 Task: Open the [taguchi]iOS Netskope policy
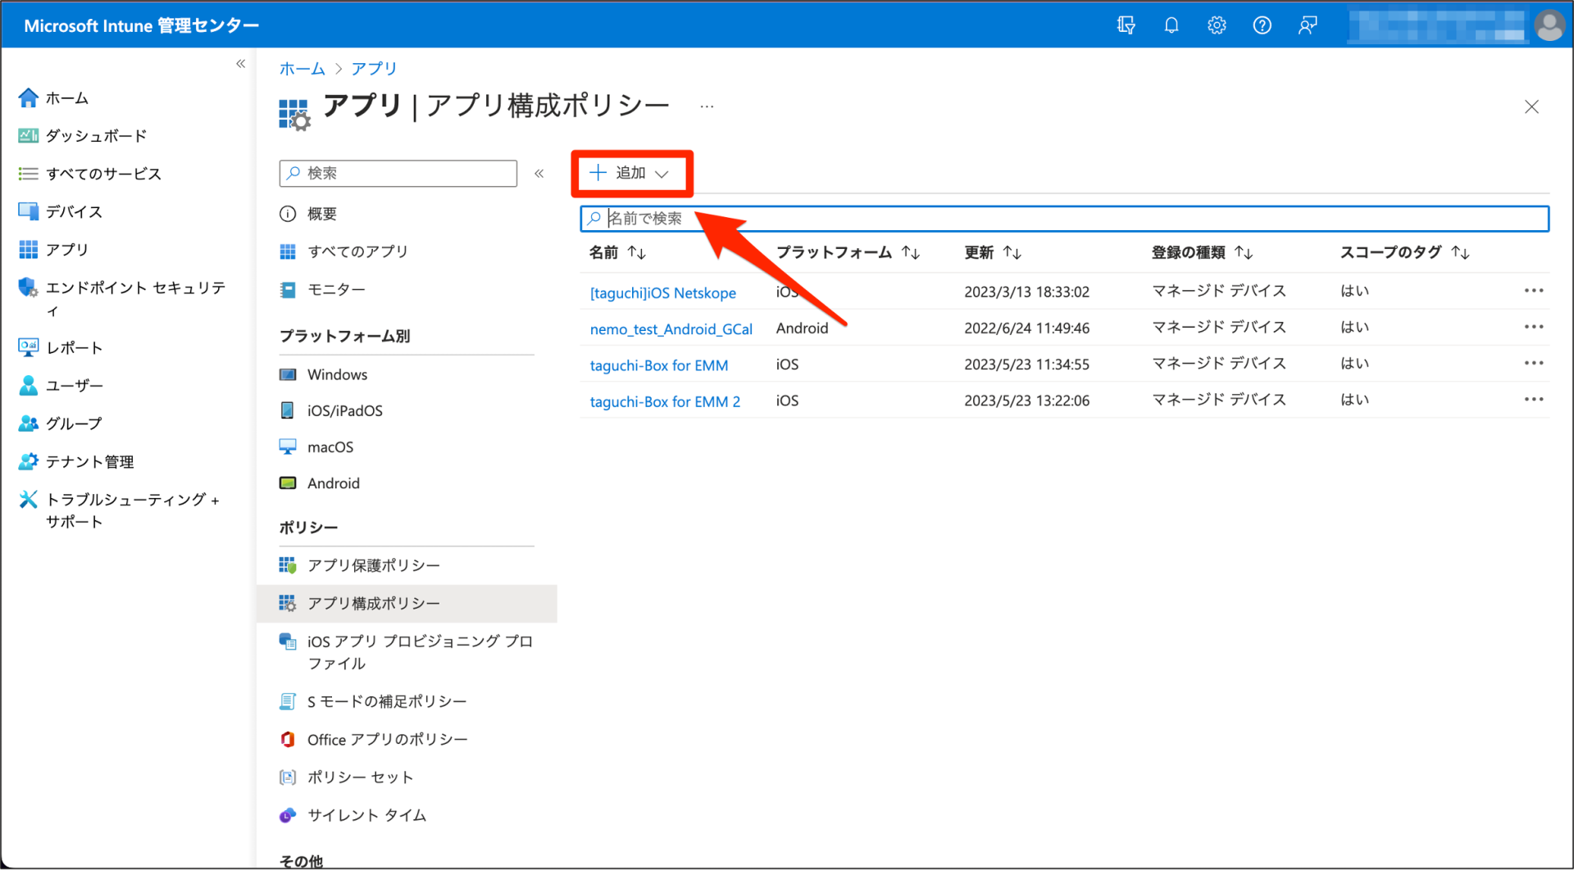pos(662,292)
